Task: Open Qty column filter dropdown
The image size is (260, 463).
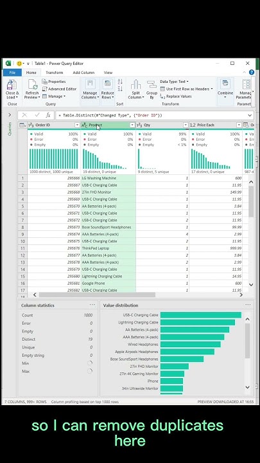Action: pos(186,125)
